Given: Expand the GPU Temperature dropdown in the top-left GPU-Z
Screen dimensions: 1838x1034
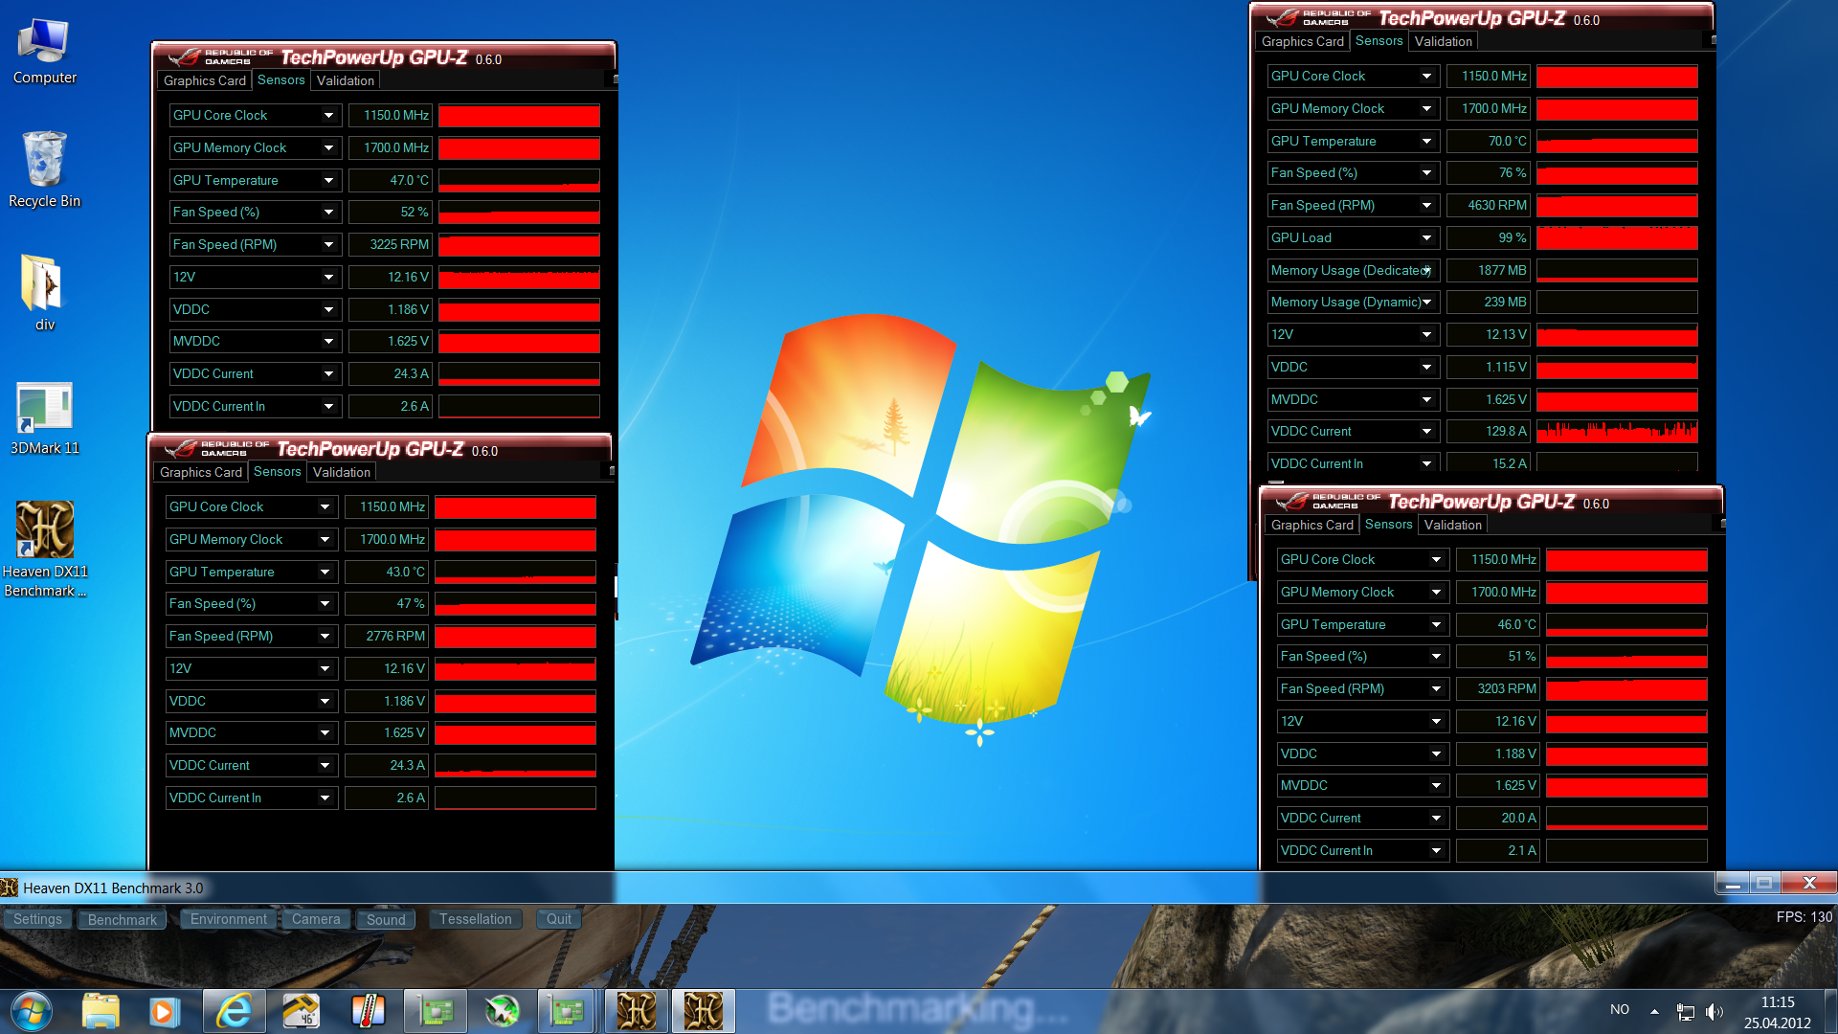Looking at the screenshot, I should pos(328,180).
